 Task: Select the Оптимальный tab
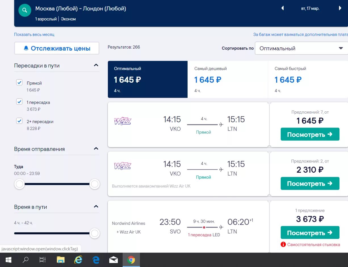(x=148, y=79)
